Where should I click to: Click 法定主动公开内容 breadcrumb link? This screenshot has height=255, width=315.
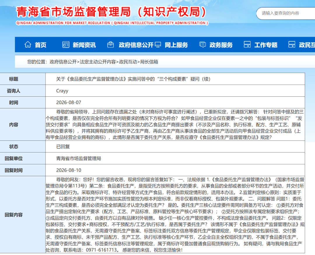[x=98, y=62]
